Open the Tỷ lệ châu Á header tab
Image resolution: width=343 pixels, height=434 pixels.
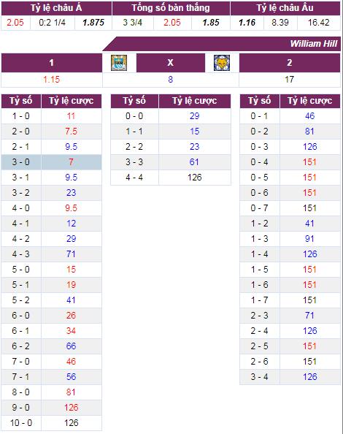point(56,8)
